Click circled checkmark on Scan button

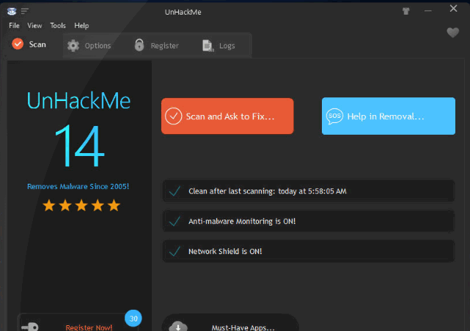click(173, 116)
